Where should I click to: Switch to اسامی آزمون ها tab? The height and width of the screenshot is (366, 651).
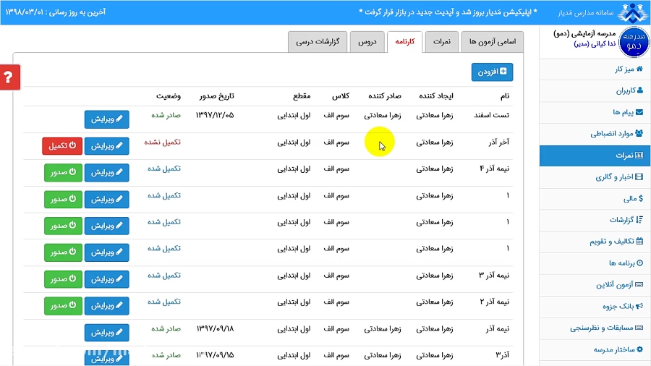(x=493, y=42)
